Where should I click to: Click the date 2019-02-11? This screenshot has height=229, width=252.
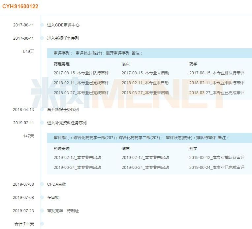point(23,123)
